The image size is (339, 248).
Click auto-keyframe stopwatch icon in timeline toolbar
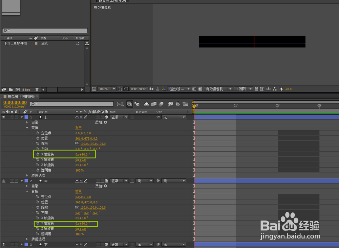point(178,104)
